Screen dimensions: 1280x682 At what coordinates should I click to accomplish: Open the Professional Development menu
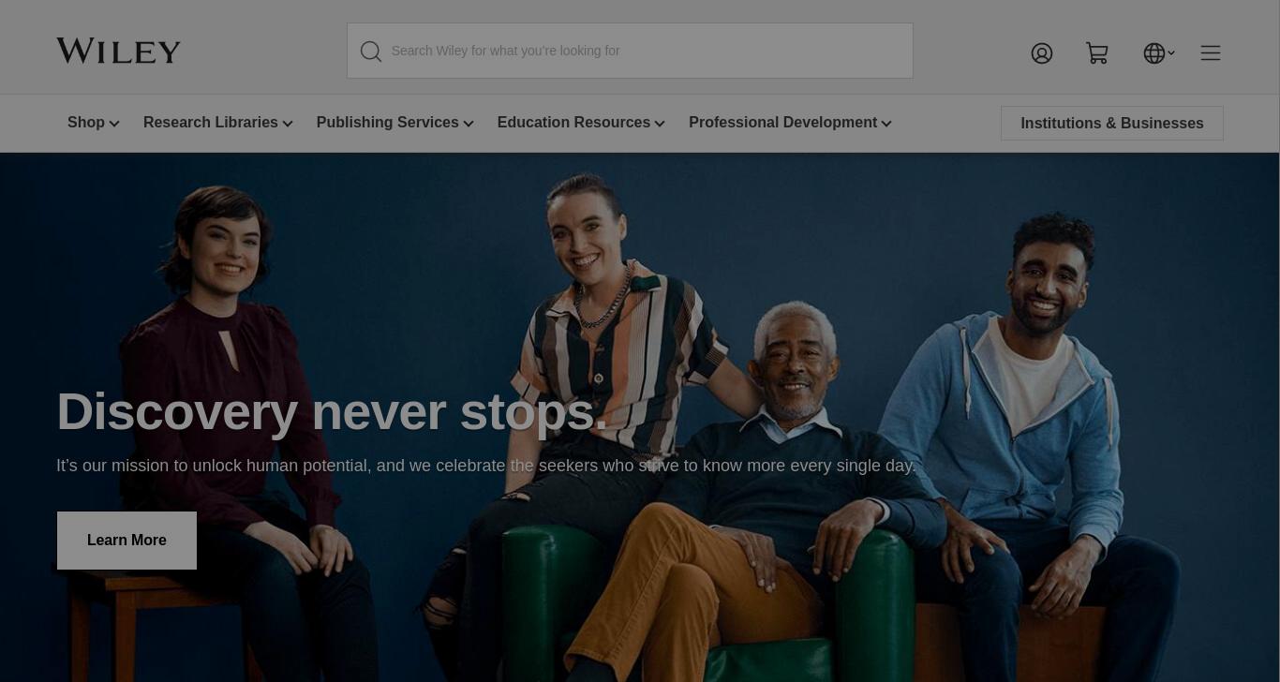tap(783, 123)
